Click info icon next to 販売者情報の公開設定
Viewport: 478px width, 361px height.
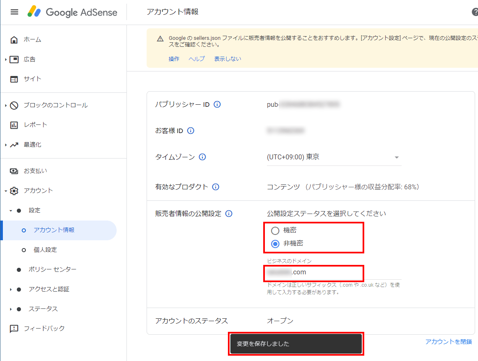click(229, 214)
